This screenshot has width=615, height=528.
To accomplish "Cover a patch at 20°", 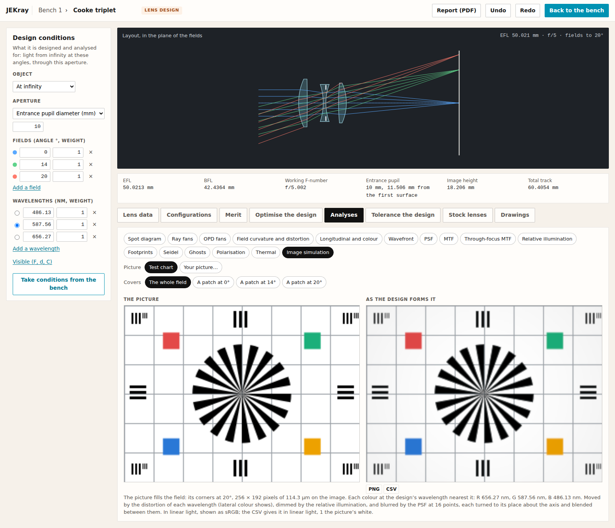I will tap(304, 282).
